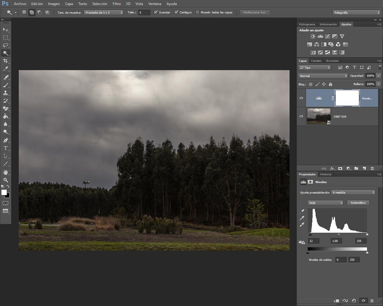Open the Tipo layer filter dropdown
The height and width of the screenshot is (306, 383).
(x=315, y=68)
